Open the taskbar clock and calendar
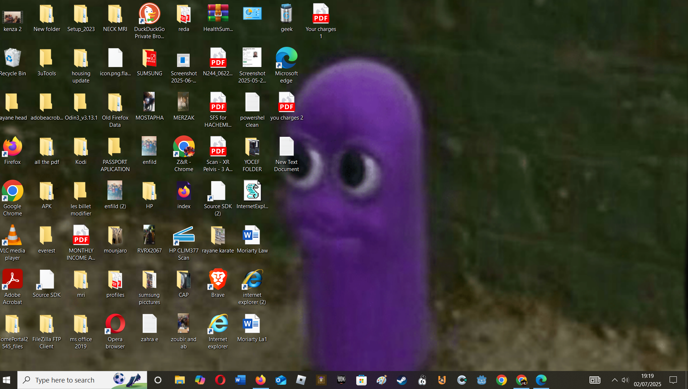The height and width of the screenshot is (389, 688). click(x=647, y=380)
